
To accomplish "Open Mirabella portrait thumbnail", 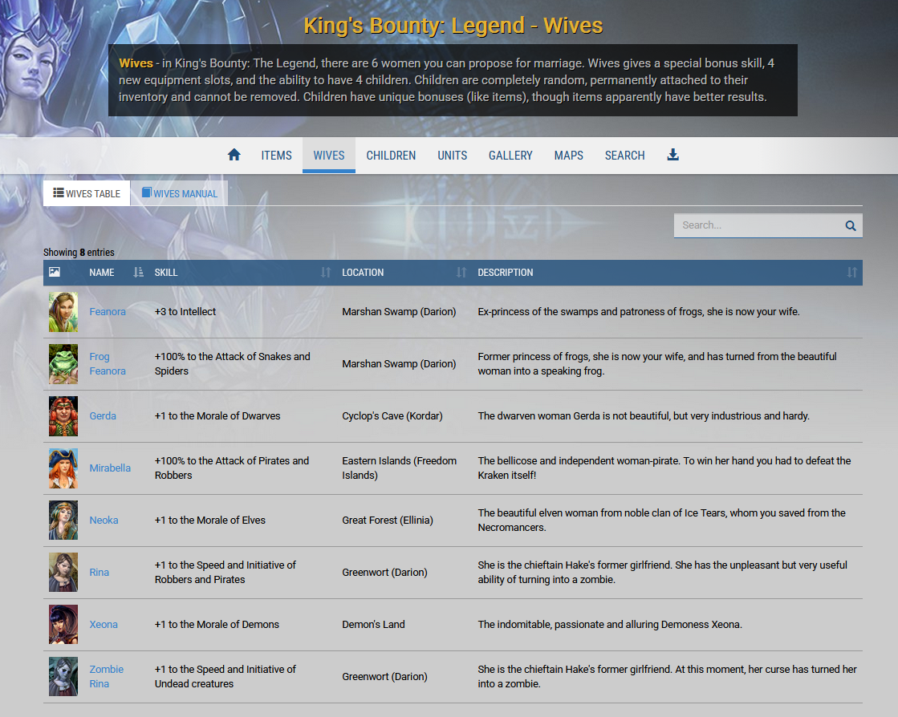I will pyautogui.click(x=63, y=468).
